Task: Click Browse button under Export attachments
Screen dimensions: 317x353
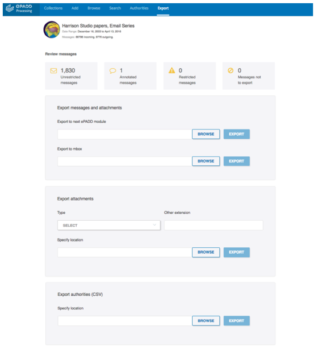Action: click(206, 252)
